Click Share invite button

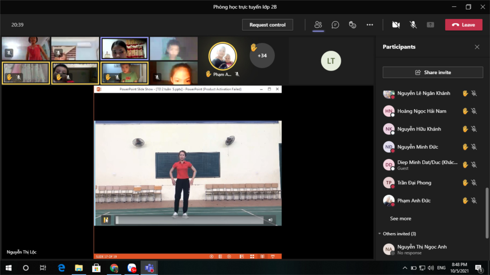click(x=433, y=72)
